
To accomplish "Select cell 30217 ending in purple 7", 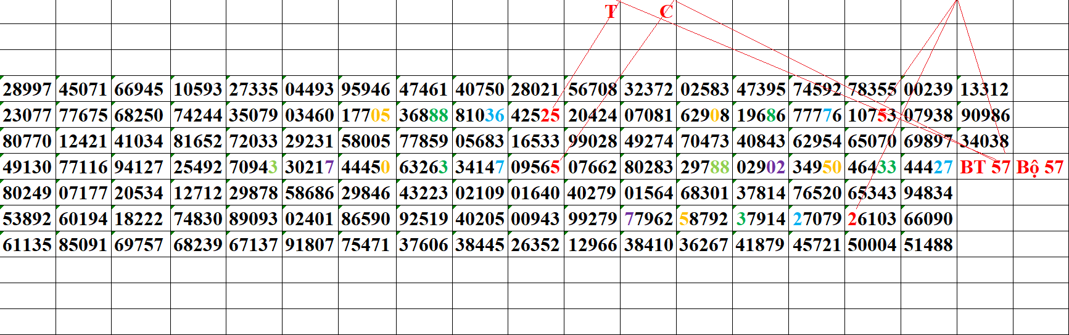I will (x=309, y=167).
